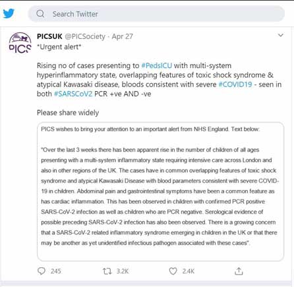
Task: Click the Urgent alert tweet text
Action: pos(59,47)
